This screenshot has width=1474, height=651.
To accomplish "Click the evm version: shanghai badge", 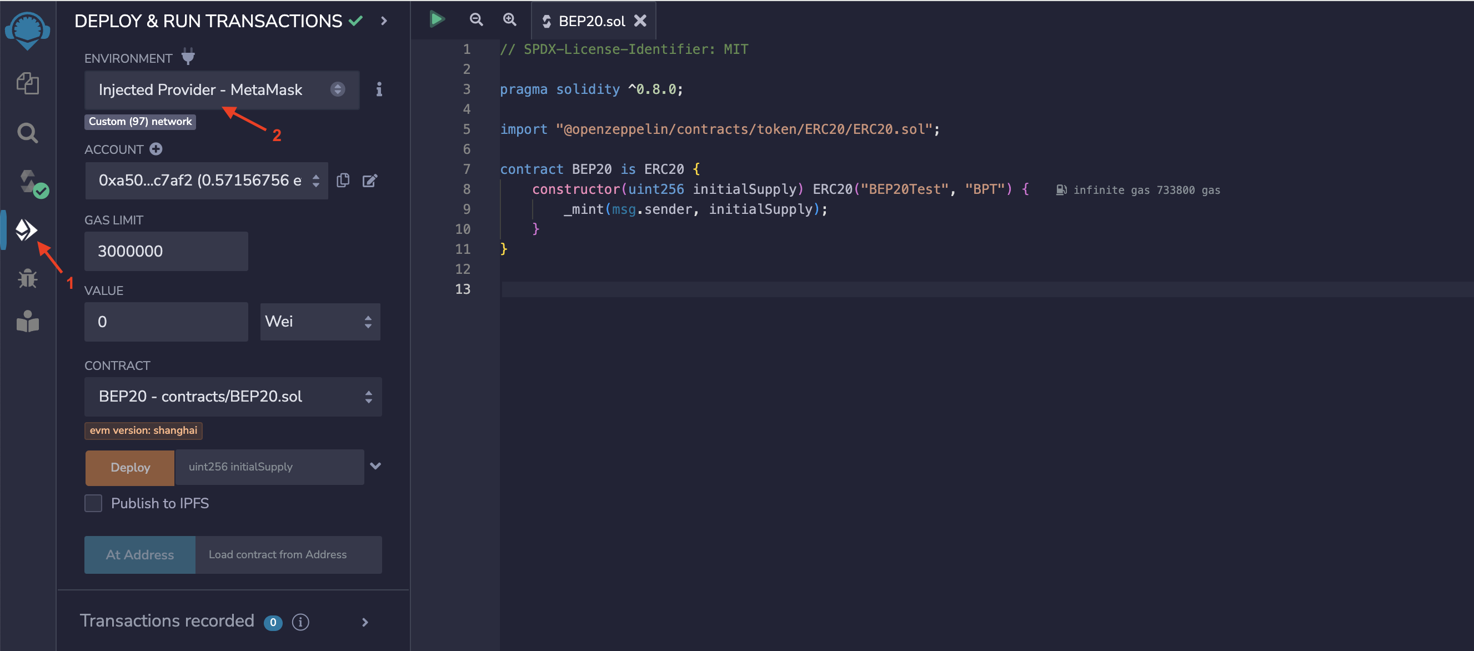I will point(144,430).
